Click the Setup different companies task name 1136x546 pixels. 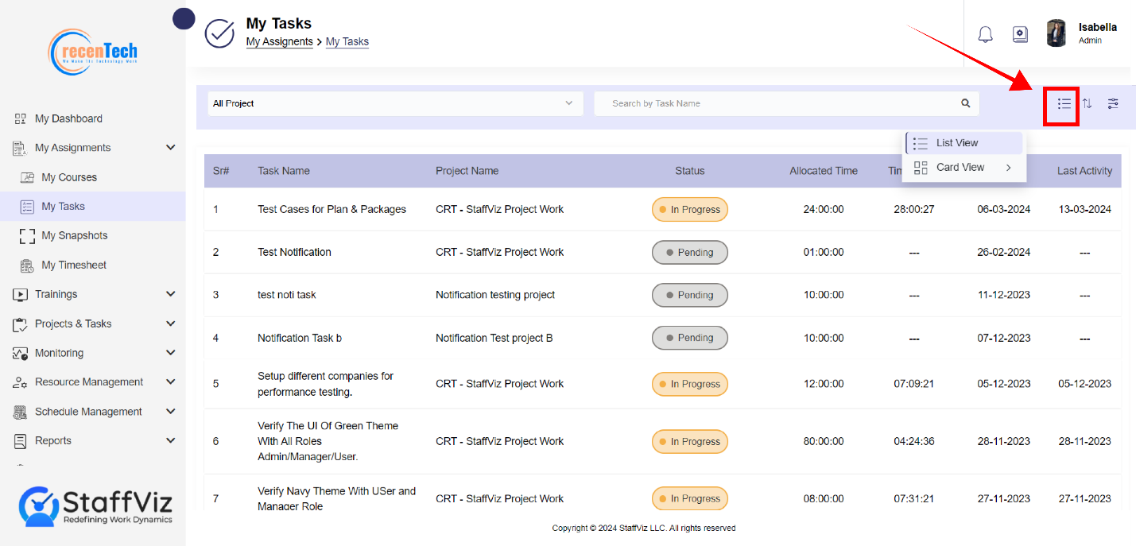click(326, 384)
